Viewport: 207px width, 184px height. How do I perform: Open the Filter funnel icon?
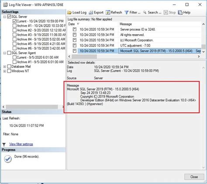(127, 13)
